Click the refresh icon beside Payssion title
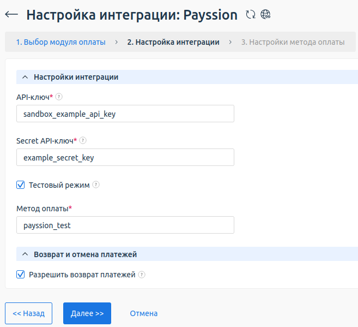 point(251,15)
